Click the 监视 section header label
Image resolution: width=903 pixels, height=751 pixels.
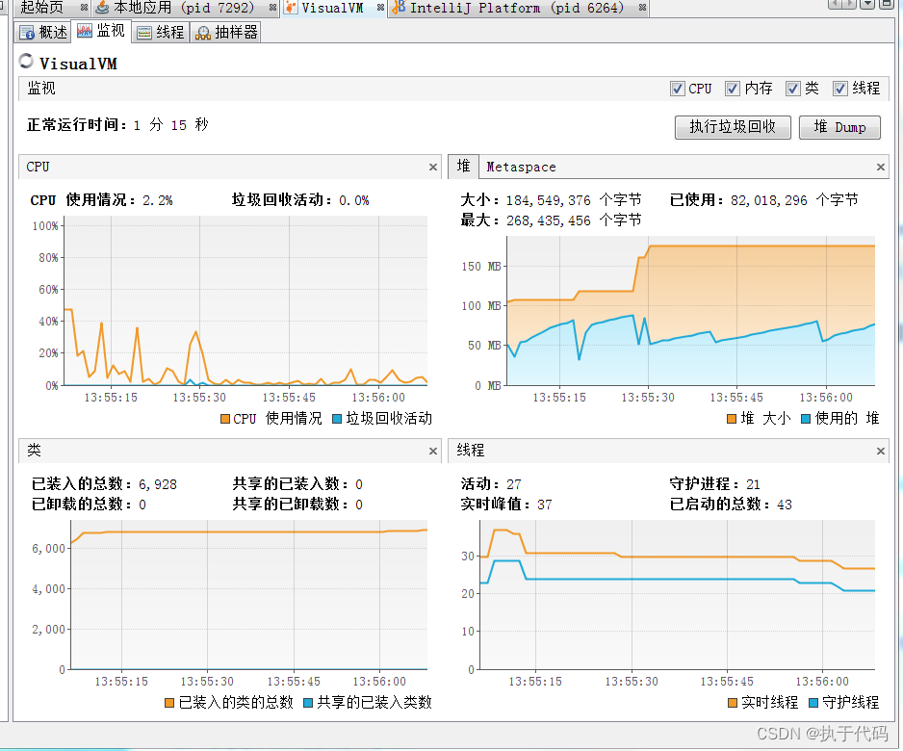(41, 89)
